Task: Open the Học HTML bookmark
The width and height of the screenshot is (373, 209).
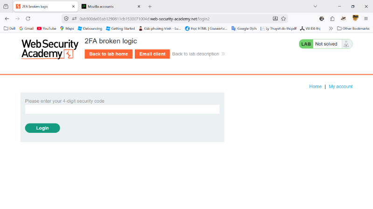Action: (x=206, y=28)
